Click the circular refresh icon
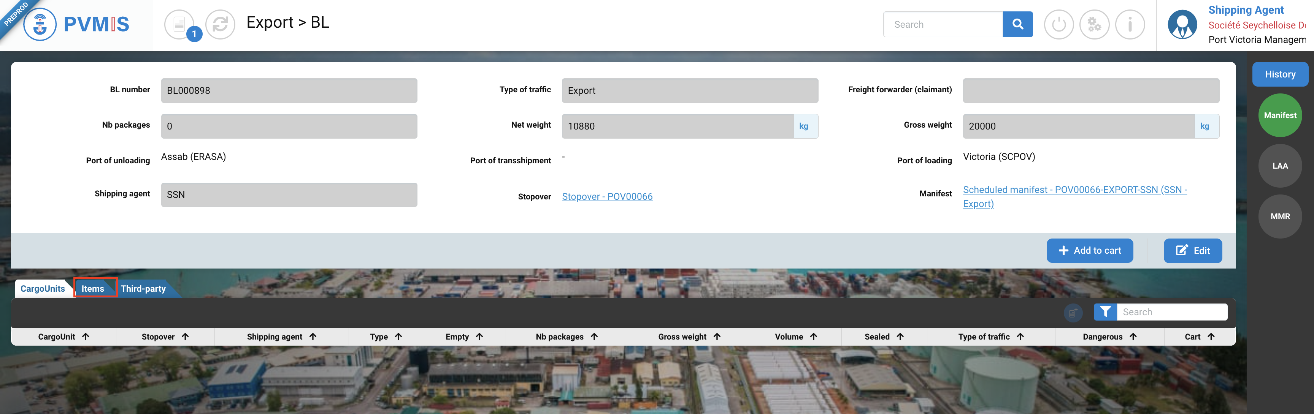 (x=220, y=24)
